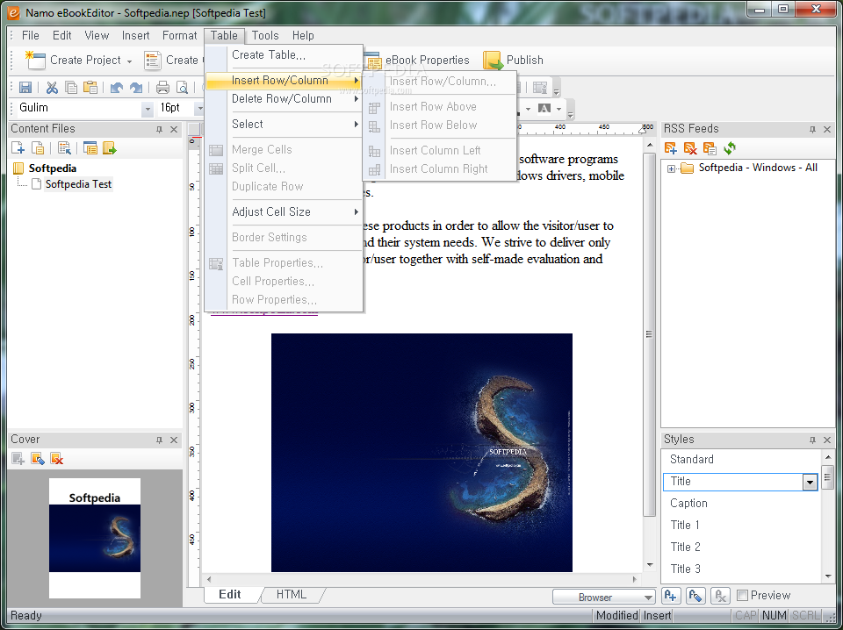Screen dimensions: 843x630
Task: Click the Print icon
Action: [x=163, y=87]
